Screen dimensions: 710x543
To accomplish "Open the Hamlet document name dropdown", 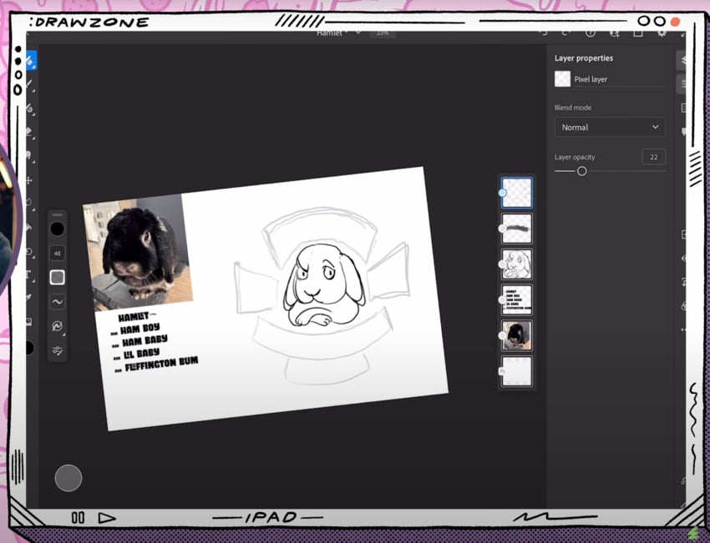I will click(x=337, y=33).
